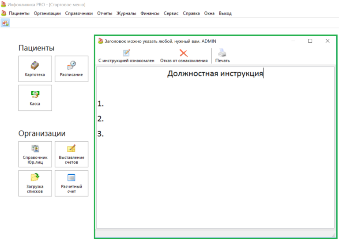Minimize the instruction window

pos(293,41)
